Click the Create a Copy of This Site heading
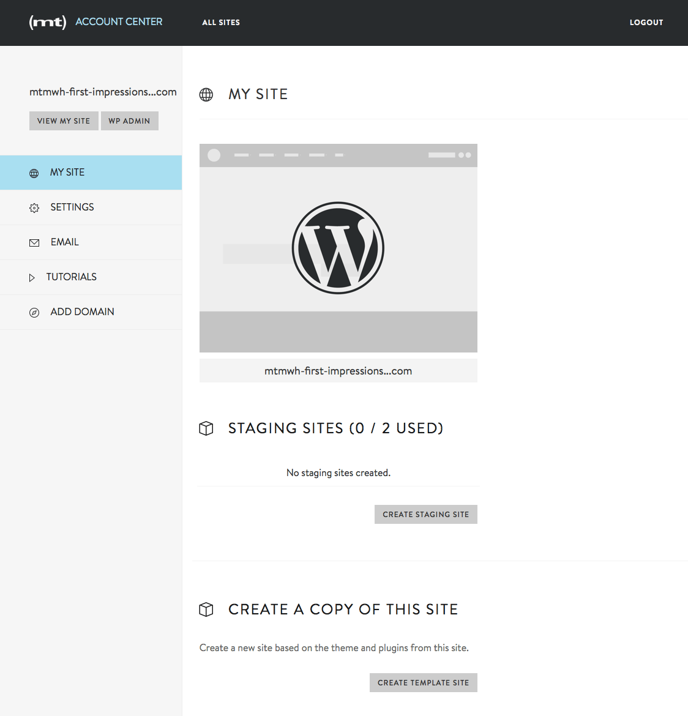Image resolution: width=688 pixels, height=716 pixels. (x=343, y=610)
